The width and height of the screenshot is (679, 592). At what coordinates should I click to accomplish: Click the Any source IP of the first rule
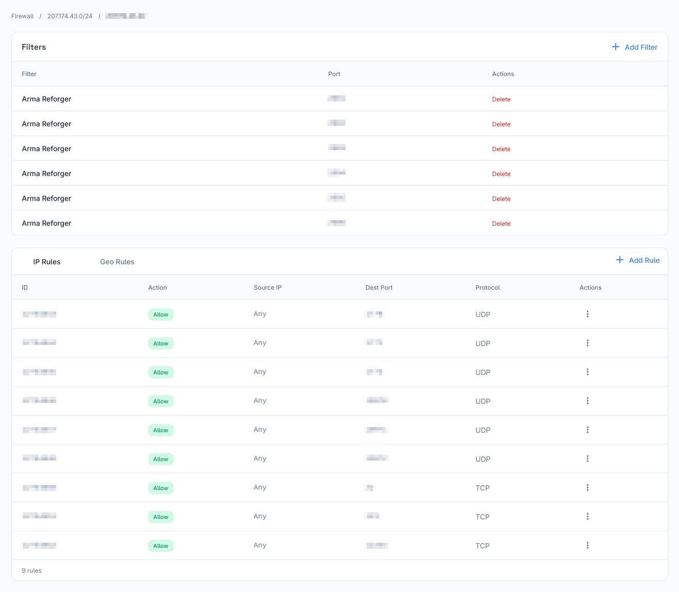click(x=260, y=314)
